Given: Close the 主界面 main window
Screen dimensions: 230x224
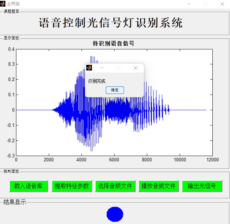Looking at the screenshot, I should point(222,4).
